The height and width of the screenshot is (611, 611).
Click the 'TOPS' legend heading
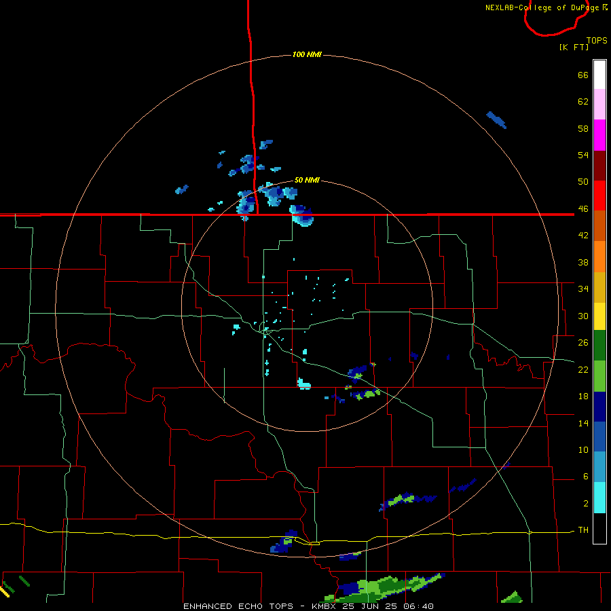(597, 40)
